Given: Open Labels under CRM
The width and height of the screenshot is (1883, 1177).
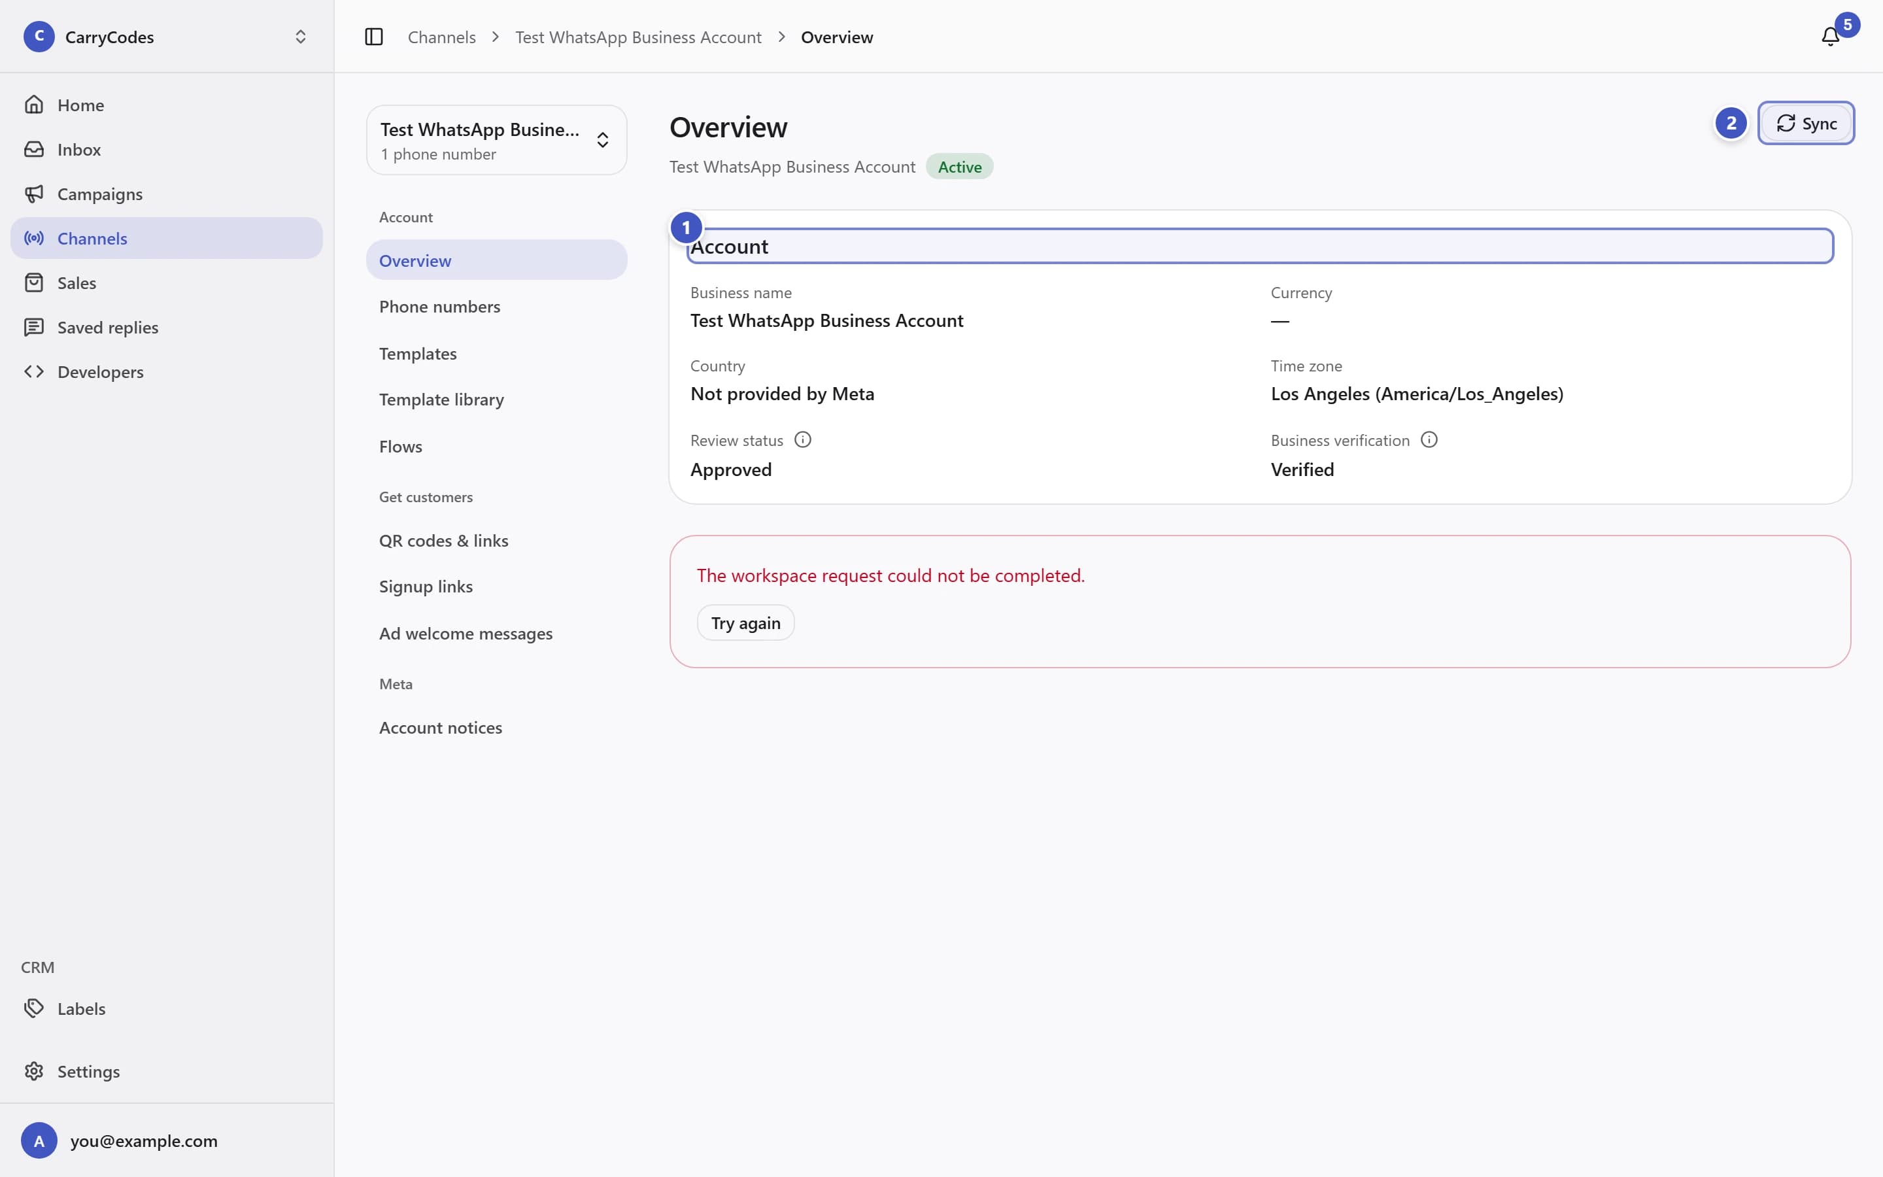Looking at the screenshot, I should coord(167,1008).
